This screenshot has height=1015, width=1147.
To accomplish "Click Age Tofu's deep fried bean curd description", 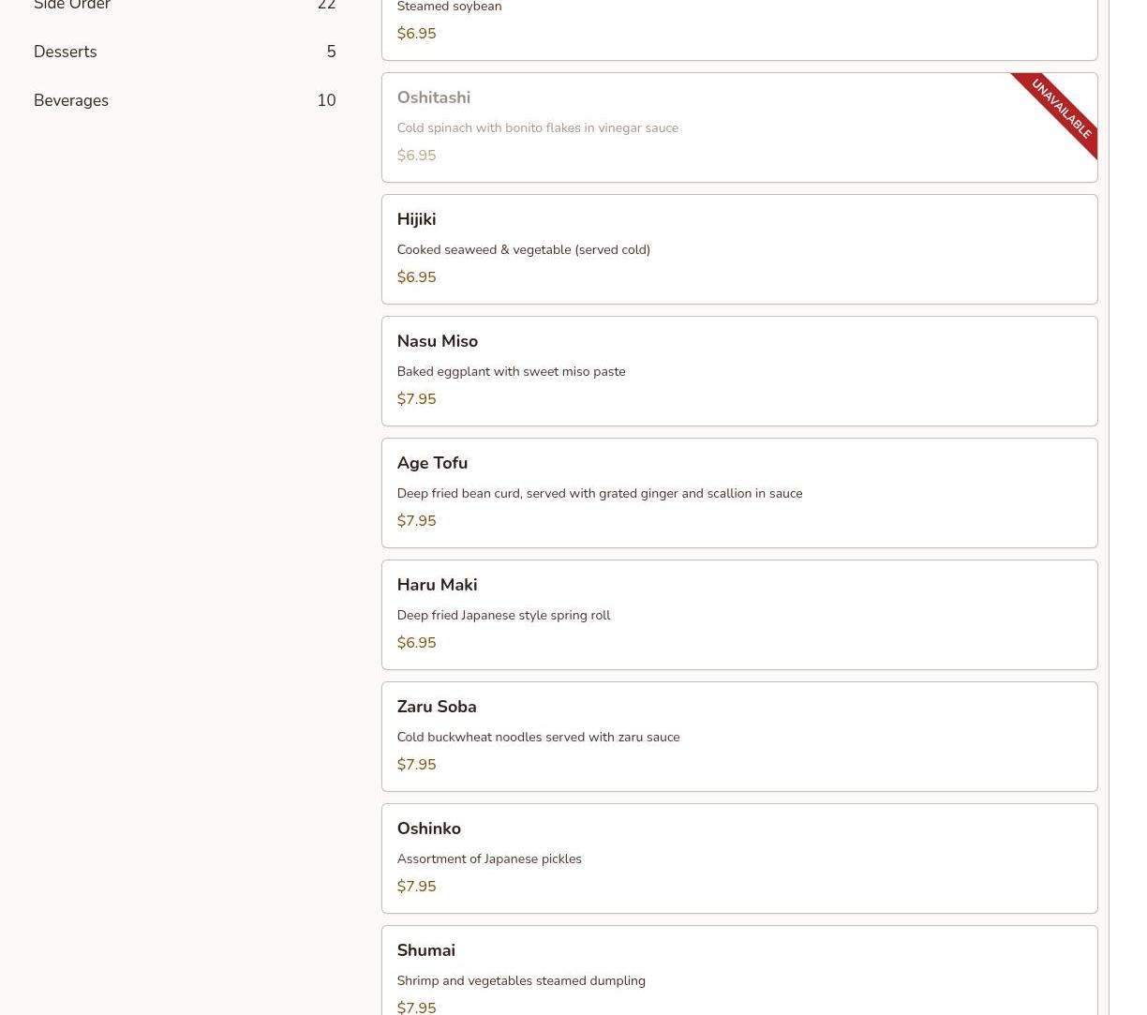I will 599,493.
